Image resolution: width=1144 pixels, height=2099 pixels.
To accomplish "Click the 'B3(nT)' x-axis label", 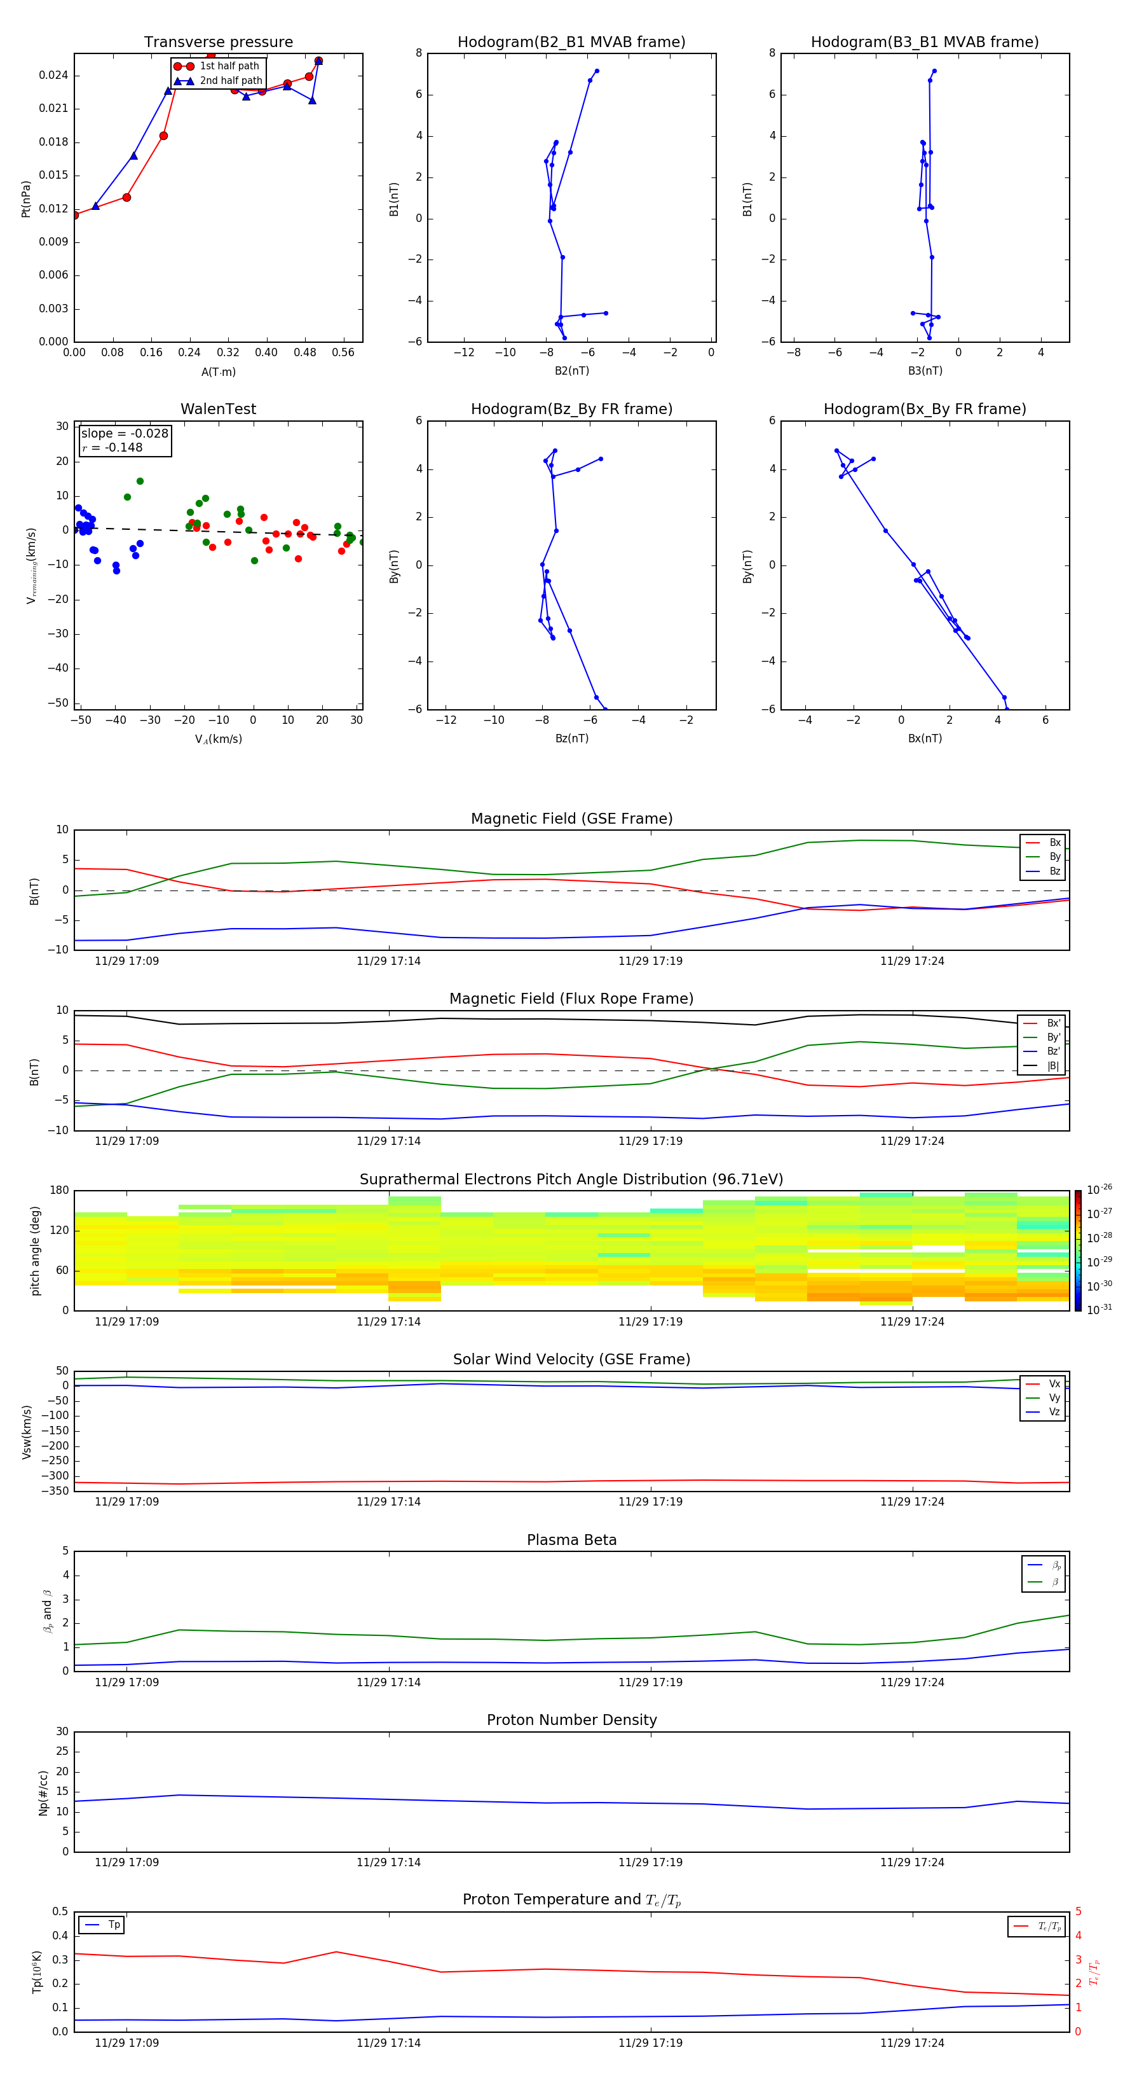I will 925,371.
